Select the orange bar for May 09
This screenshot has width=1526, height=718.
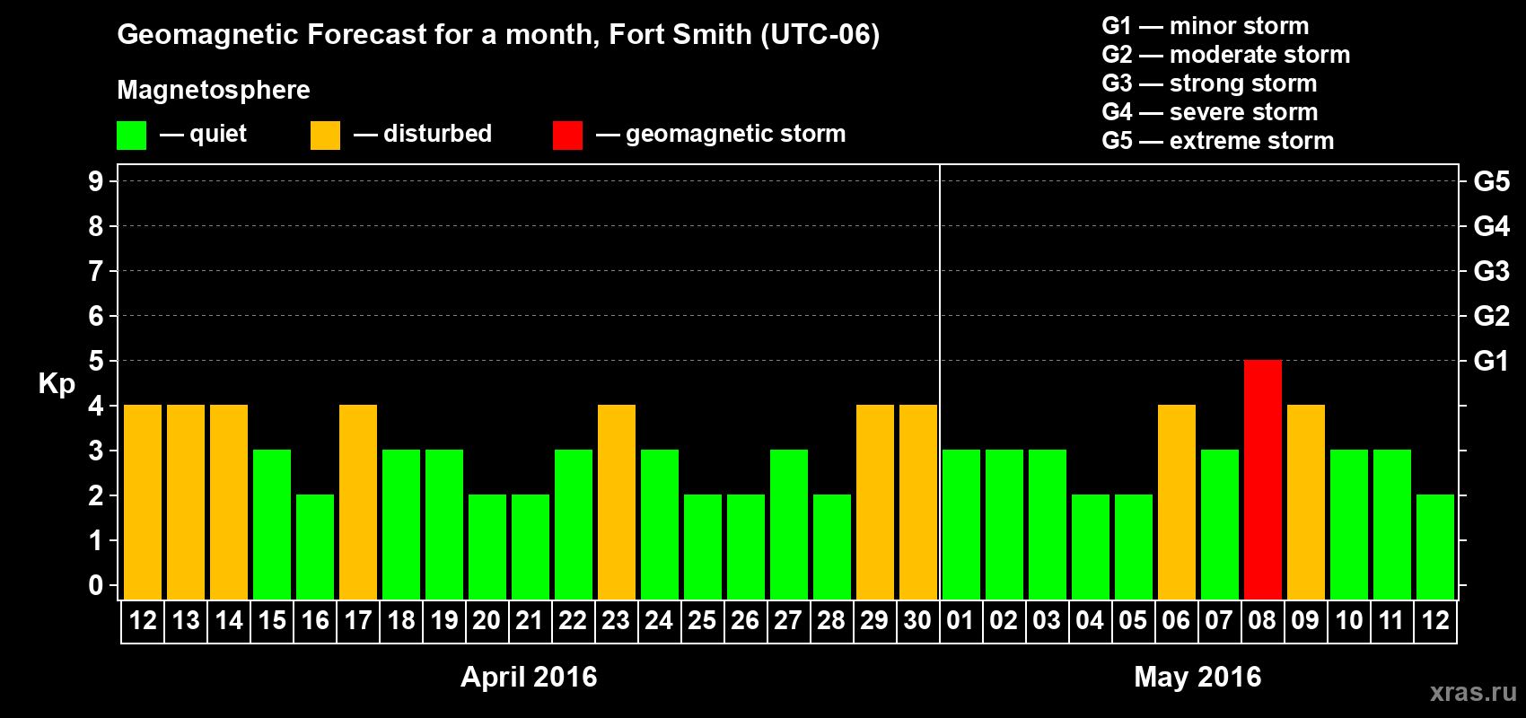pyautogui.click(x=1306, y=502)
